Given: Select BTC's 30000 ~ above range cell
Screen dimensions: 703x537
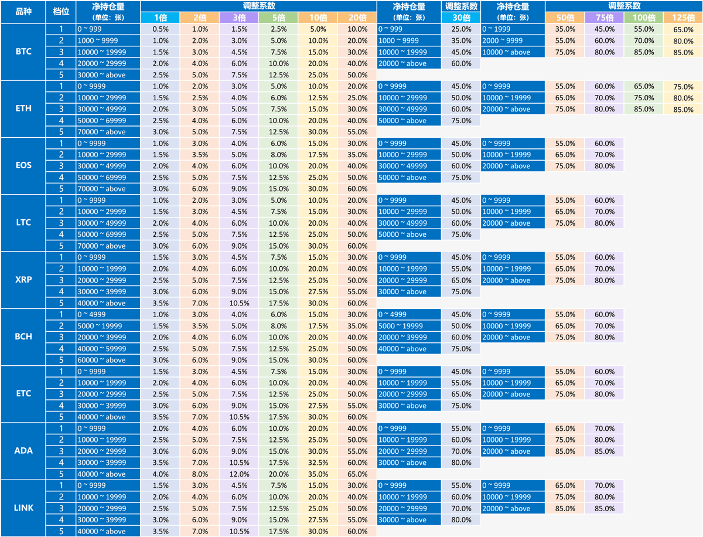Looking at the screenshot, I should click(x=108, y=74).
